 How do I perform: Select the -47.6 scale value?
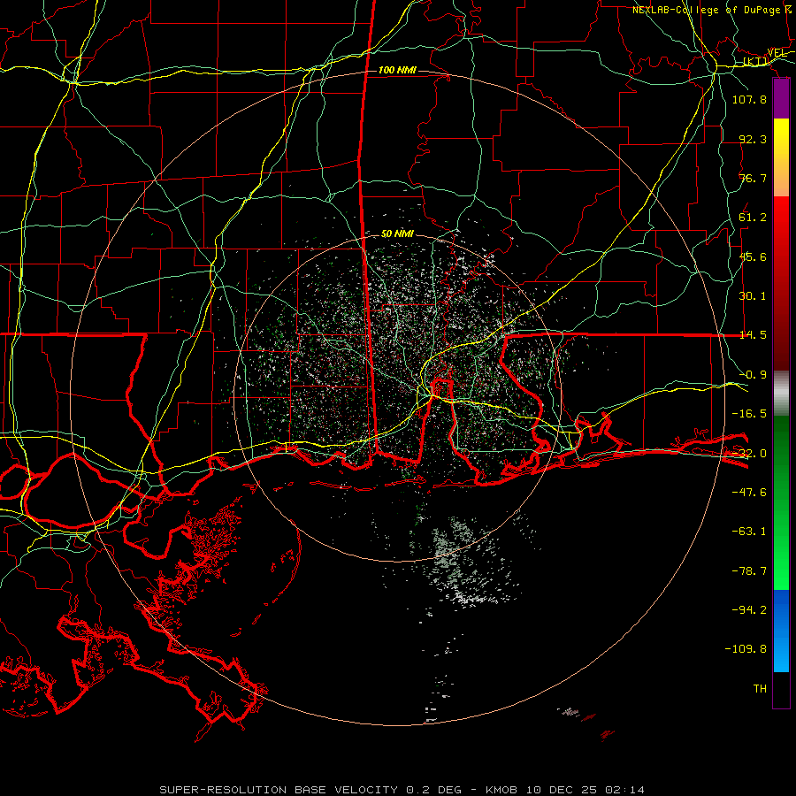(749, 493)
